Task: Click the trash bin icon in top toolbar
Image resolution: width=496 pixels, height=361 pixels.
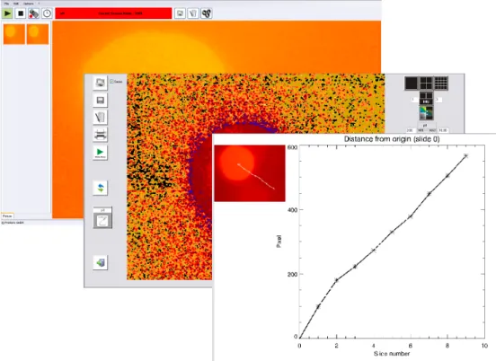Action: click(193, 13)
